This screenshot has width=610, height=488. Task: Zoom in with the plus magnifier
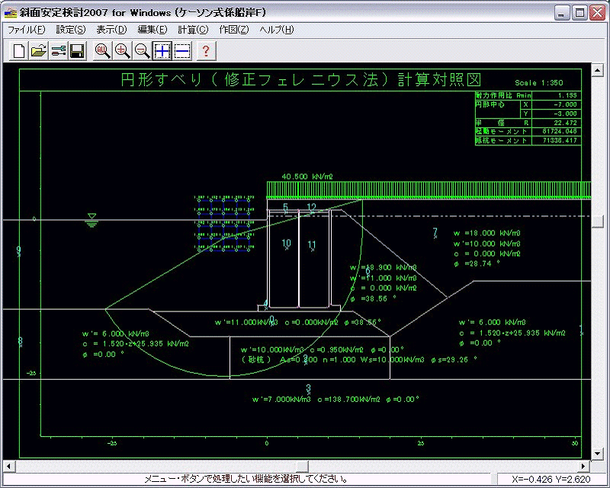tap(122, 51)
